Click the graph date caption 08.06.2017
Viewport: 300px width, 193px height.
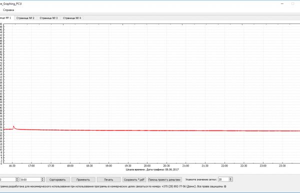172,169
